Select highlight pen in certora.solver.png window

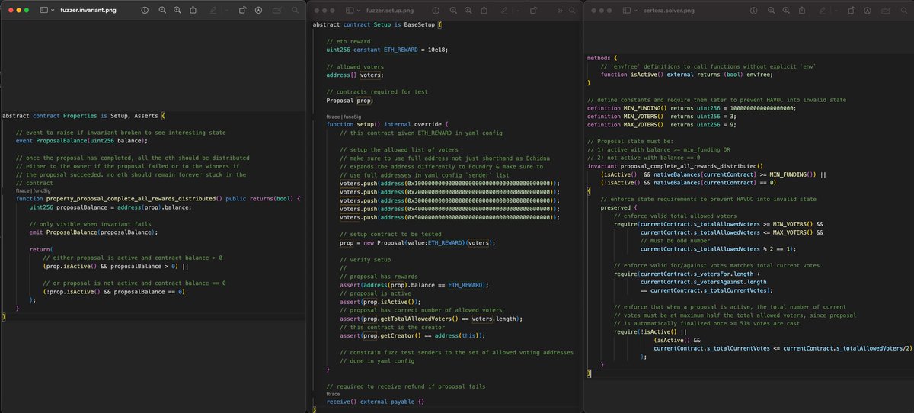(x=823, y=11)
